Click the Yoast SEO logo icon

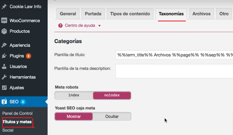4,102
